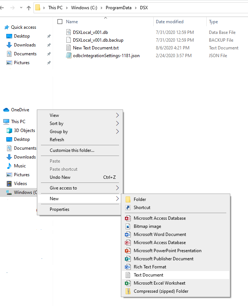Screen dimensions: 248x306
Task: Click the 8/6/2020 4:21 PM date cell
Action: point(172,48)
